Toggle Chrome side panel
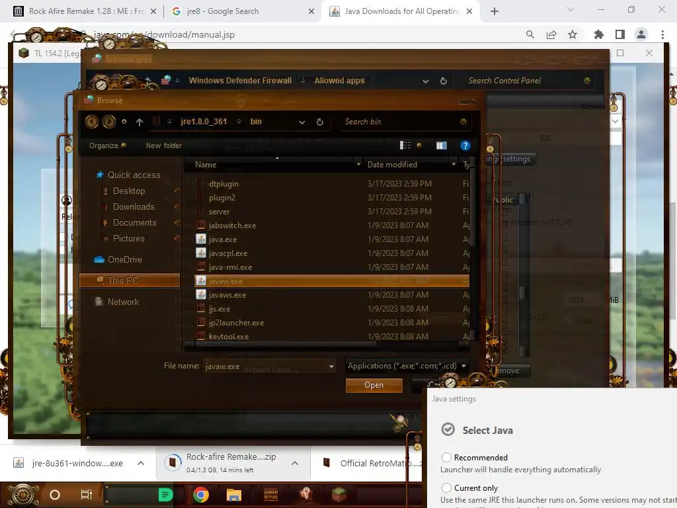 [x=620, y=34]
